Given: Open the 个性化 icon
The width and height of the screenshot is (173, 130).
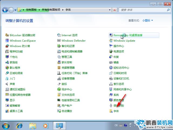Looking at the screenshot, I should coord(7,57).
